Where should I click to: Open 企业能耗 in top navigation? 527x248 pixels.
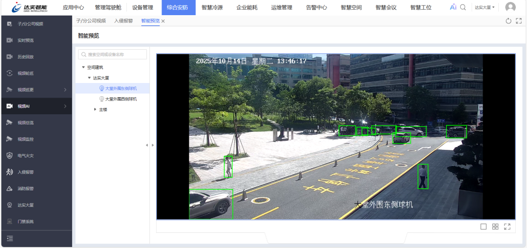pyautogui.click(x=247, y=7)
